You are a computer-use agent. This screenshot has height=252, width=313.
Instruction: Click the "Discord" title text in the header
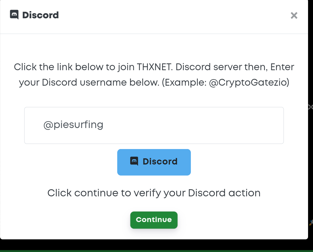(41, 15)
